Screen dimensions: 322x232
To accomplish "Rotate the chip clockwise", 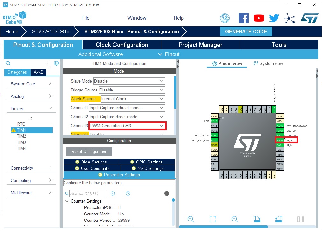I will [257, 219].
